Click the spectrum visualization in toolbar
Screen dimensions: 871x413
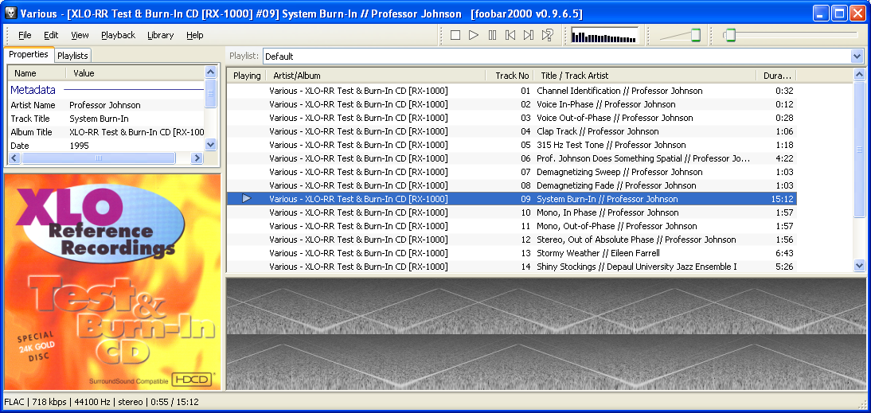[604, 36]
